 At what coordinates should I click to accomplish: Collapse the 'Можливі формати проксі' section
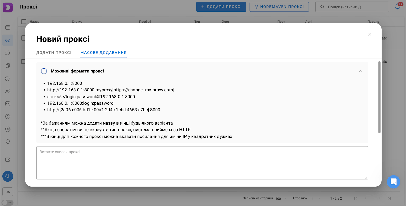click(360, 71)
